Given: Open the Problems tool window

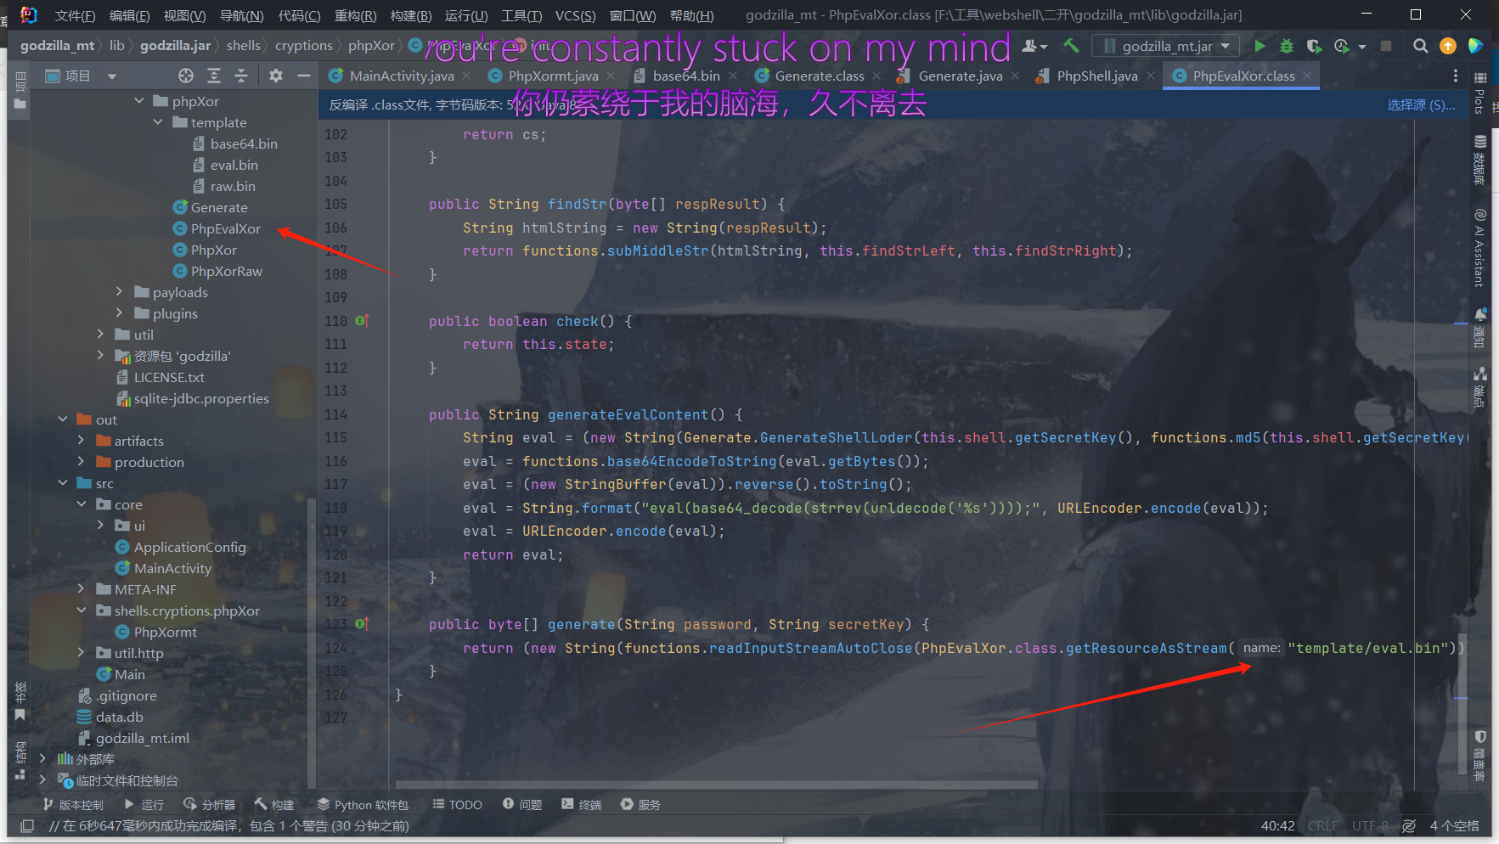Looking at the screenshot, I should pos(522,804).
